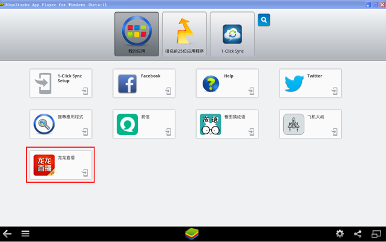Image resolution: width=386 pixels, height=242 pixels.
Task: Click shortcut arrow on 看图猜成语 tile
Action: tap(251, 132)
